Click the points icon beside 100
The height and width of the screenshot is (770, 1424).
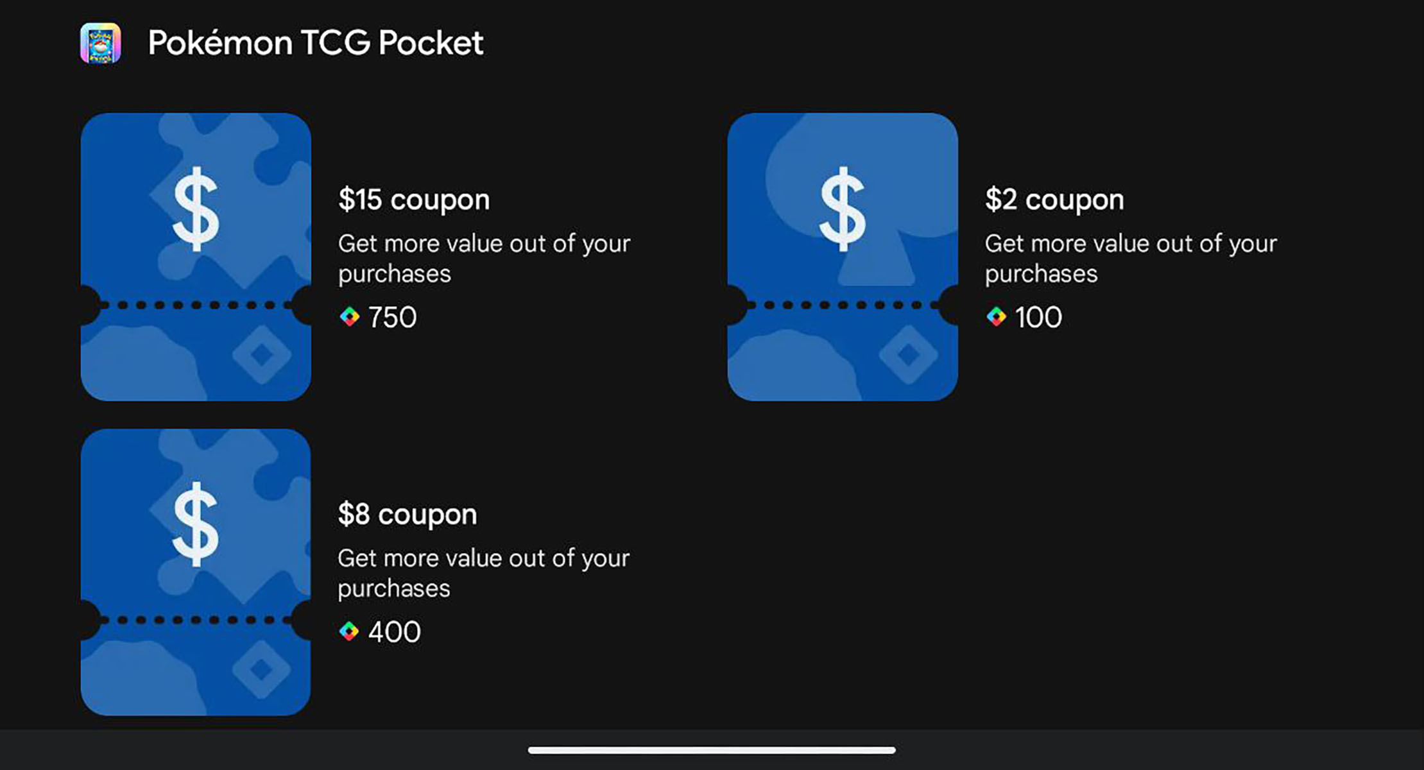click(x=996, y=317)
